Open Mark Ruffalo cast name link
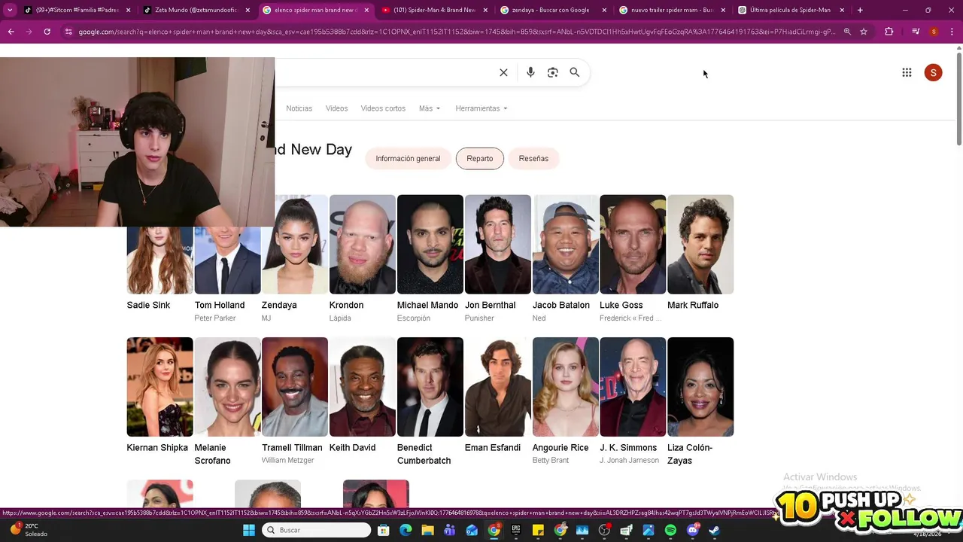 pos(693,305)
